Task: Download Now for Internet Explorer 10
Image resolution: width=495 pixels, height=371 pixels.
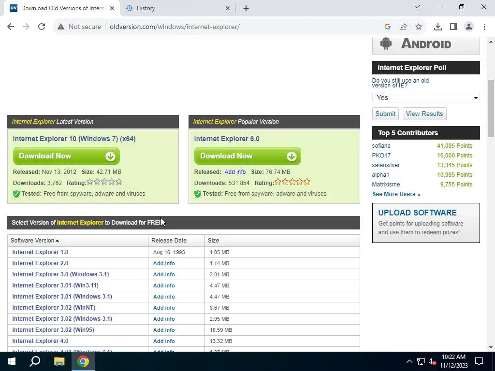Action: click(66, 156)
